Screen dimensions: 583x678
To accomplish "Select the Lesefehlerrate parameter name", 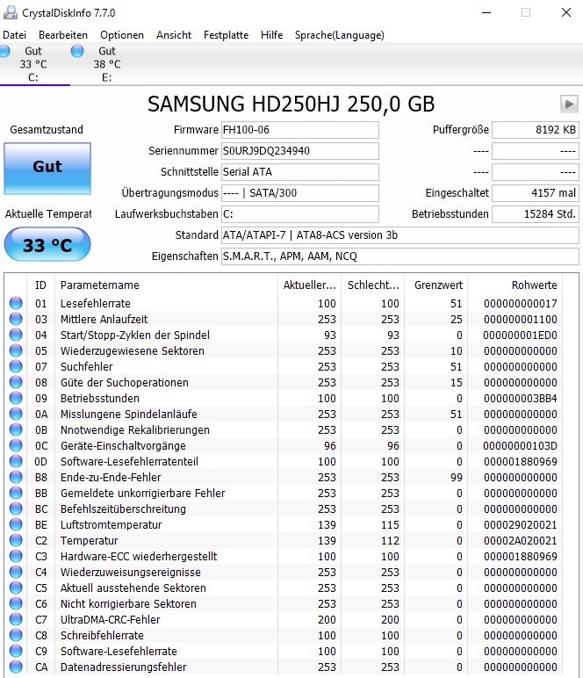I will pos(96,304).
